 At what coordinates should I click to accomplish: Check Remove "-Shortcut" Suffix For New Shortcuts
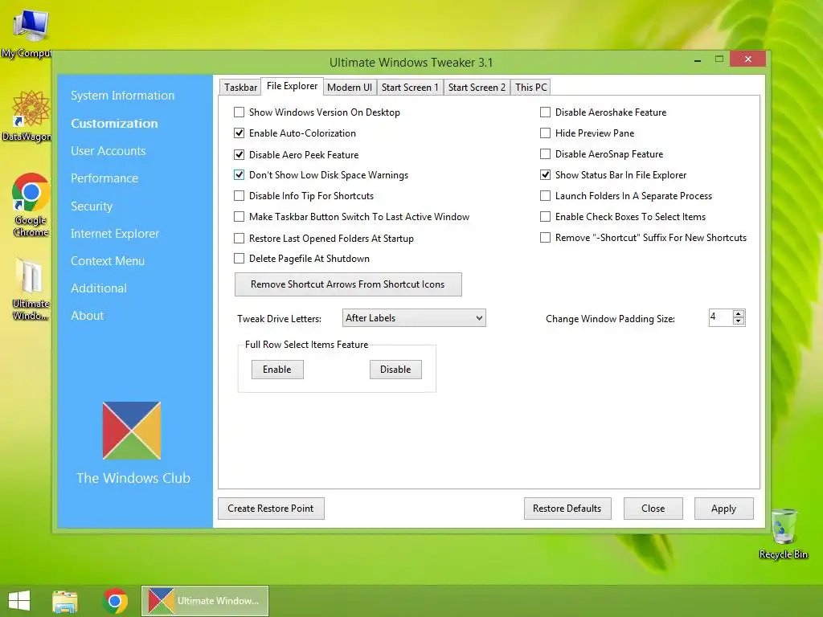(x=546, y=238)
